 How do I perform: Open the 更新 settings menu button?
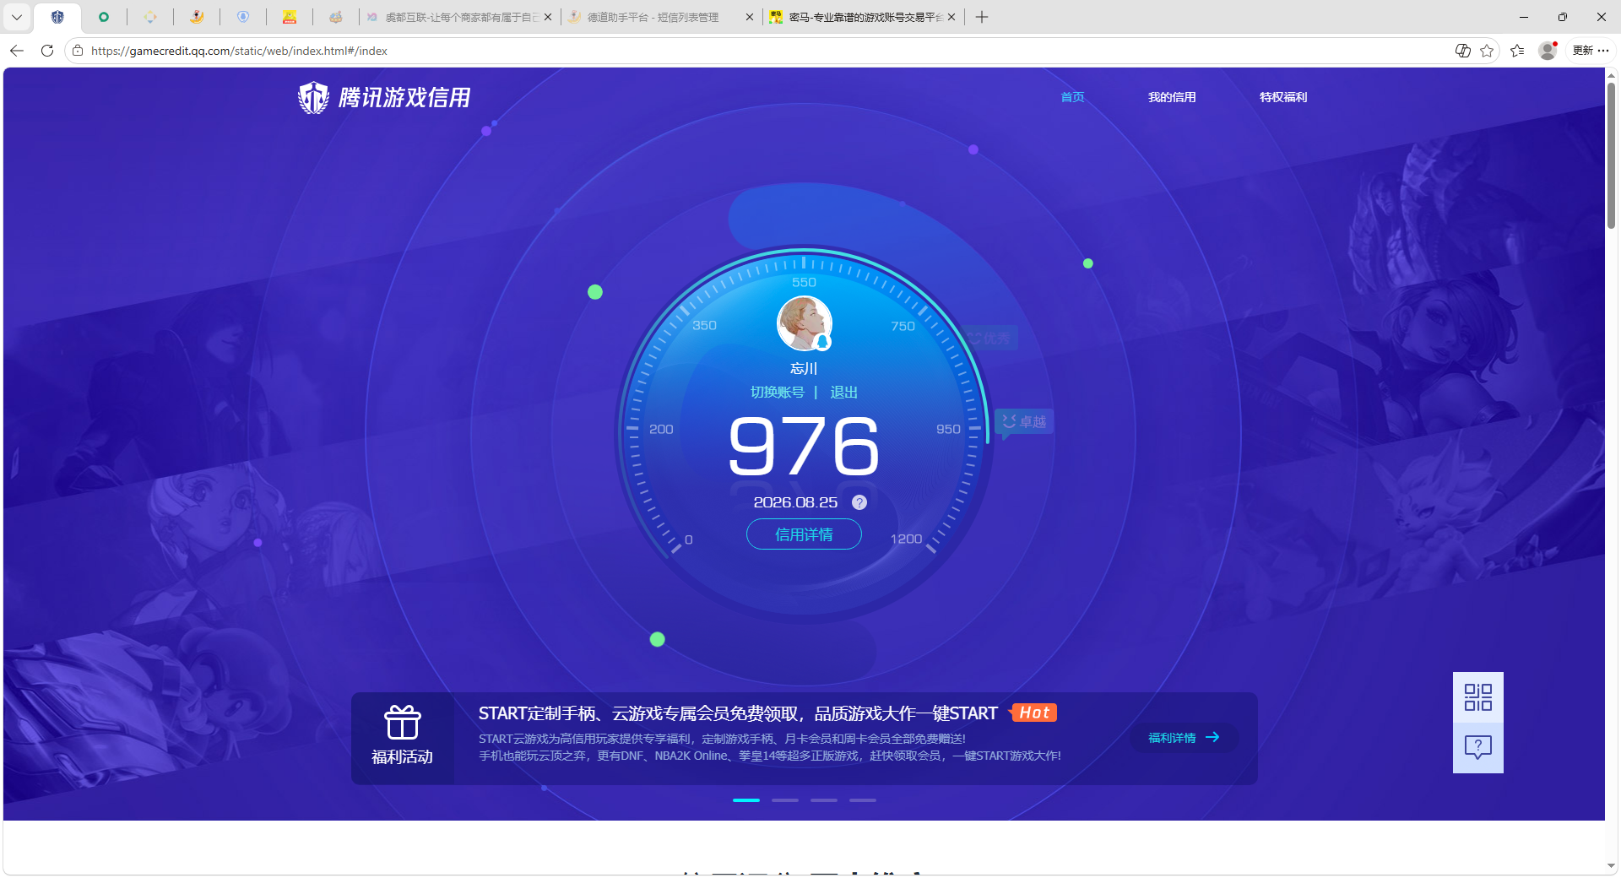pos(1591,51)
